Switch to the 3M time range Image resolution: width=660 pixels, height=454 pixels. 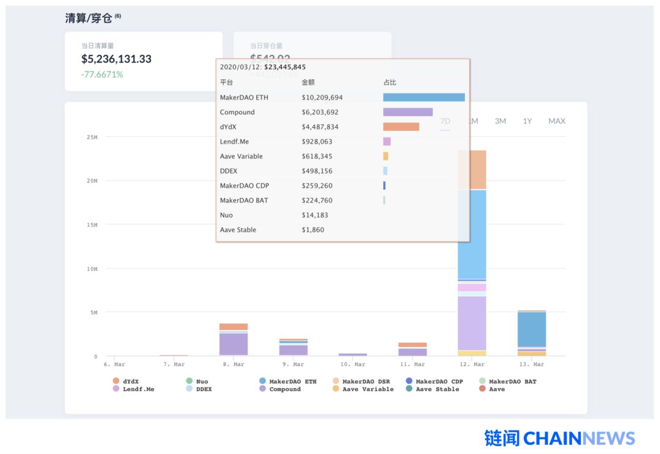(x=500, y=121)
